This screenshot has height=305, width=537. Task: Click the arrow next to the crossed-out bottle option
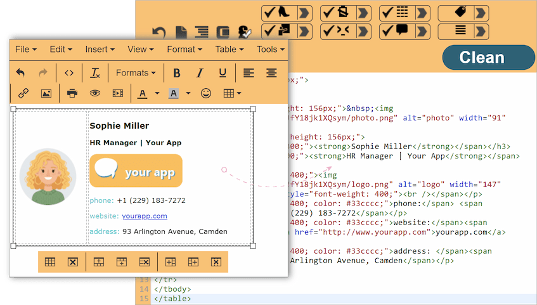pyautogui.click(x=363, y=13)
